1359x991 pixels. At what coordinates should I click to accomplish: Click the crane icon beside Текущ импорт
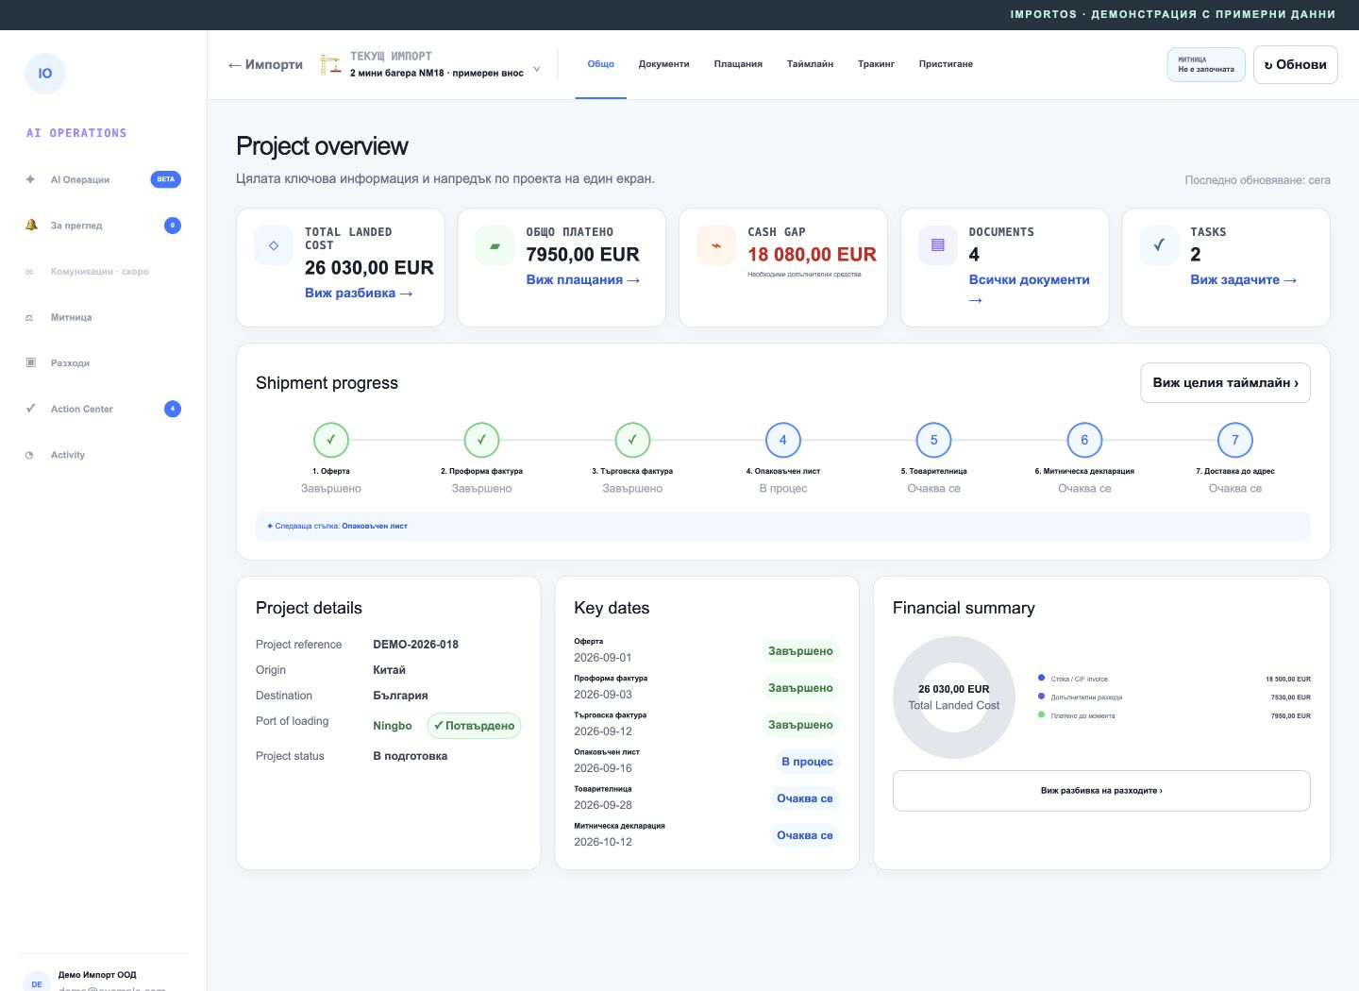330,64
